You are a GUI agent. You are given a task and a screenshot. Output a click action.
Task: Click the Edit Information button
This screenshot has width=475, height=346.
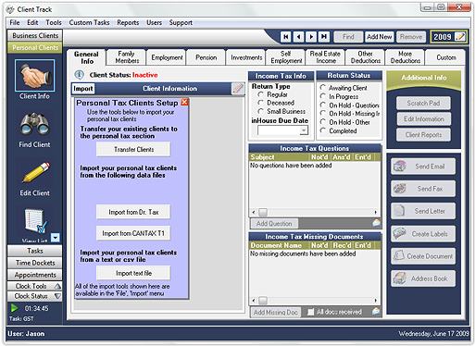(x=423, y=119)
